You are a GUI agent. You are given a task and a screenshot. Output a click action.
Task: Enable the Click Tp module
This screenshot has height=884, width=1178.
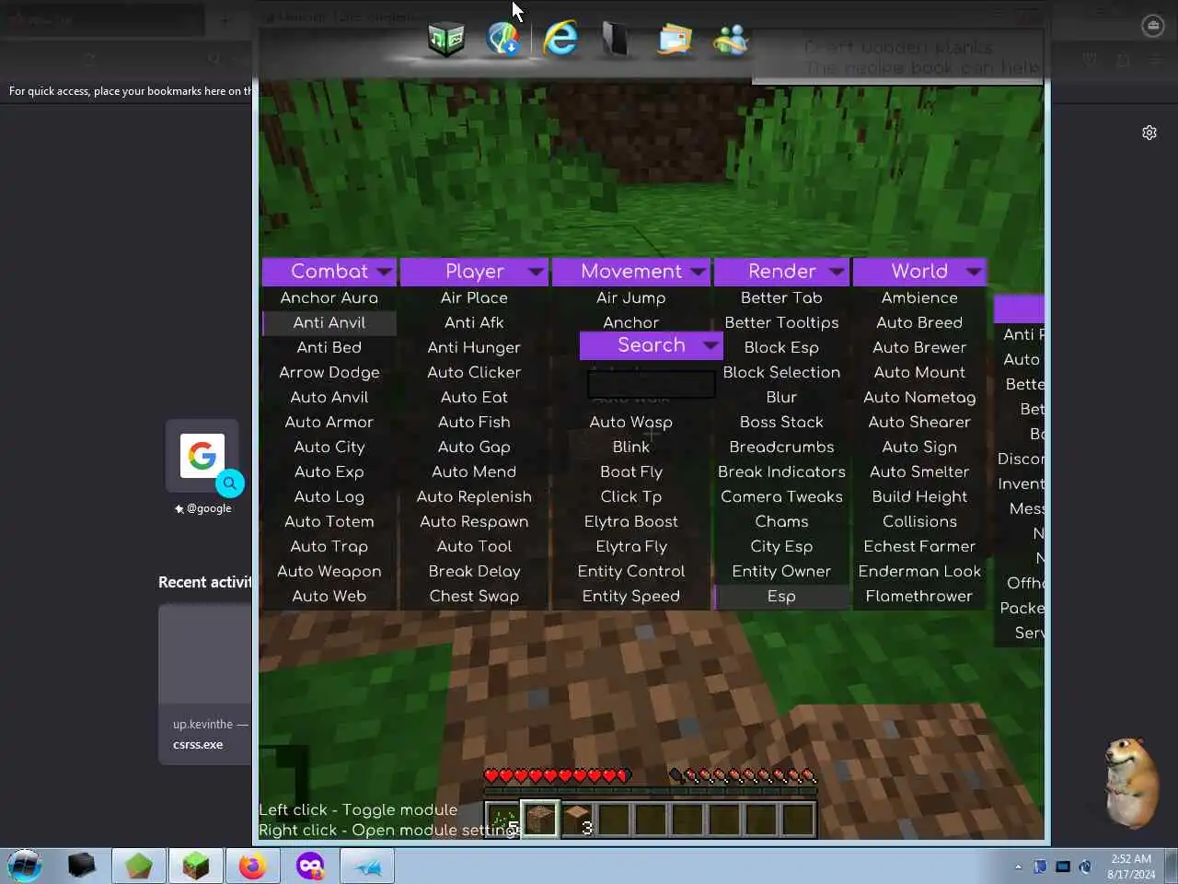coord(631,496)
